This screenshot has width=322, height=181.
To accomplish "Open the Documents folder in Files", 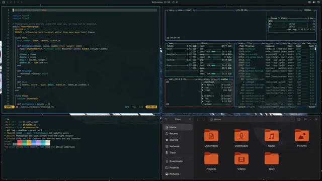I will (211, 136).
